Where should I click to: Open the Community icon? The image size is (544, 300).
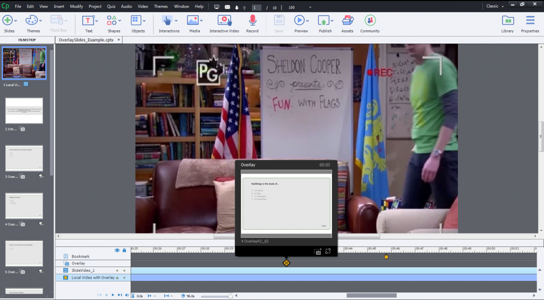(370, 21)
